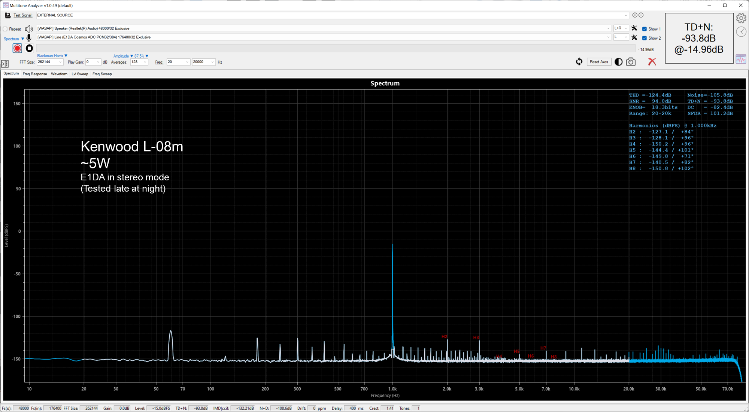Open settings gear icon
749x412 pixels.
[x=741, y=18]
